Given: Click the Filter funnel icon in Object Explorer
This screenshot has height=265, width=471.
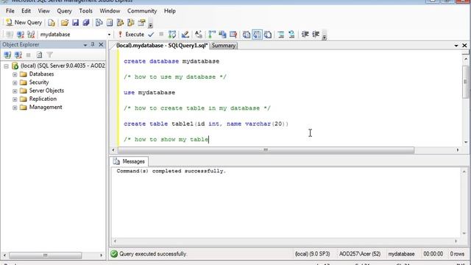Looking at the screenshot, I should pyautogui.click(x=50, y=54).
